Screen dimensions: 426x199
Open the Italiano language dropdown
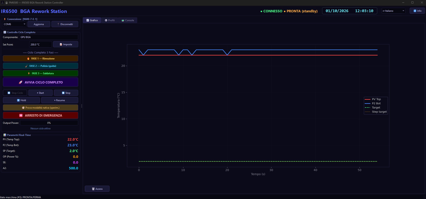click(394, 11)
